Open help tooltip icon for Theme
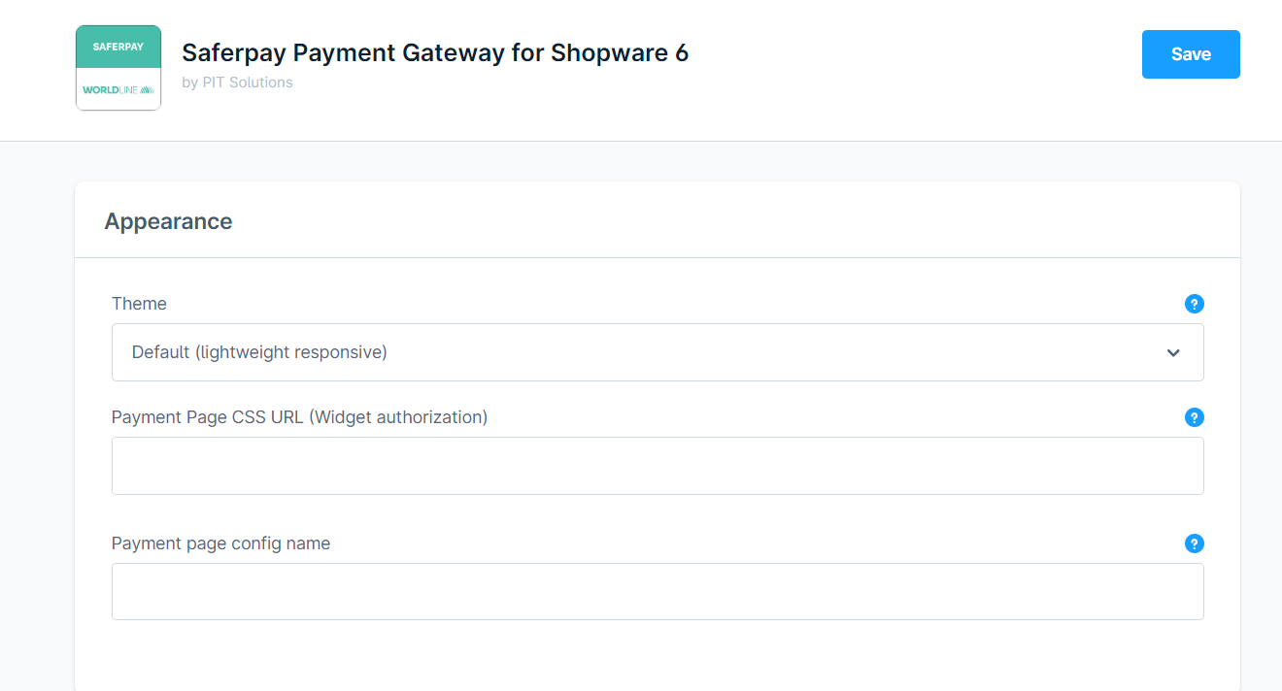The height and width of the screenshot is (691, 1282). coord(1195,304)
